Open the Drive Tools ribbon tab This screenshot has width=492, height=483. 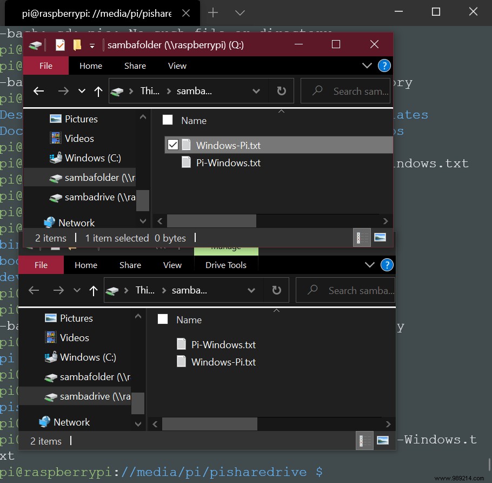tap(225, 265)
